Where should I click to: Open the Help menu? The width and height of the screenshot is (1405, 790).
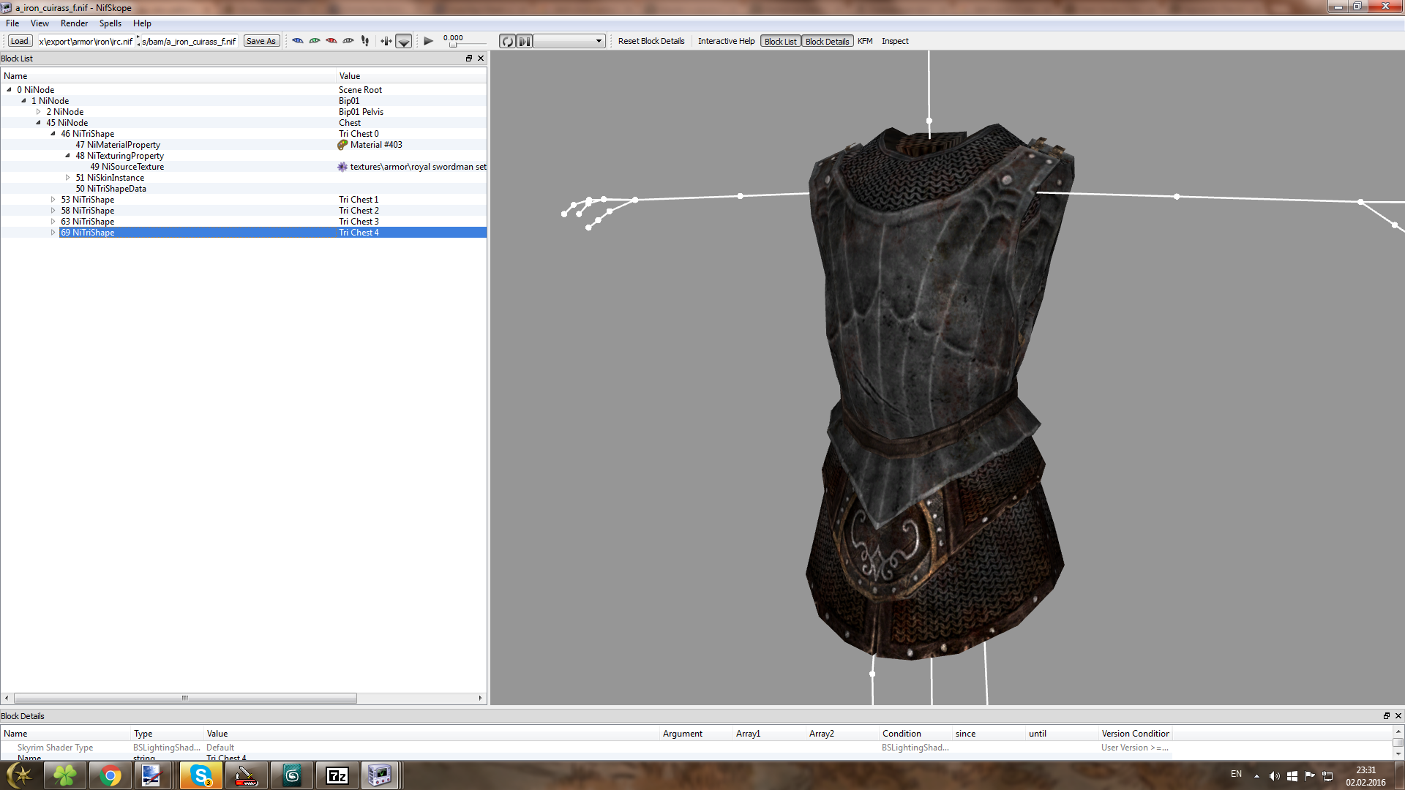142,23
